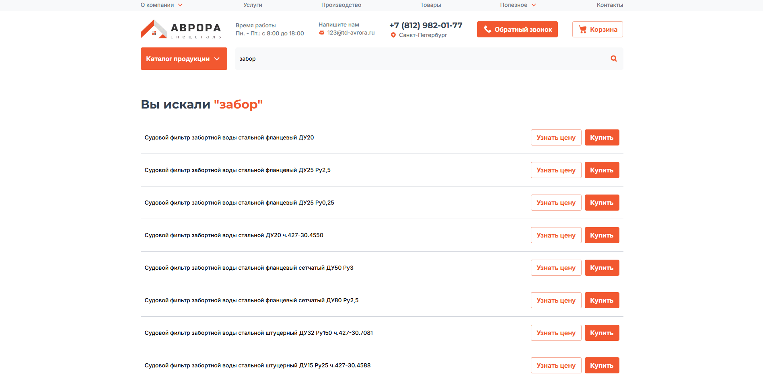This screenshot has width=763, height=377.
Task: Click Узнать цену for ДУ80 Ру2,5 filter
Action: coord(556,301)
